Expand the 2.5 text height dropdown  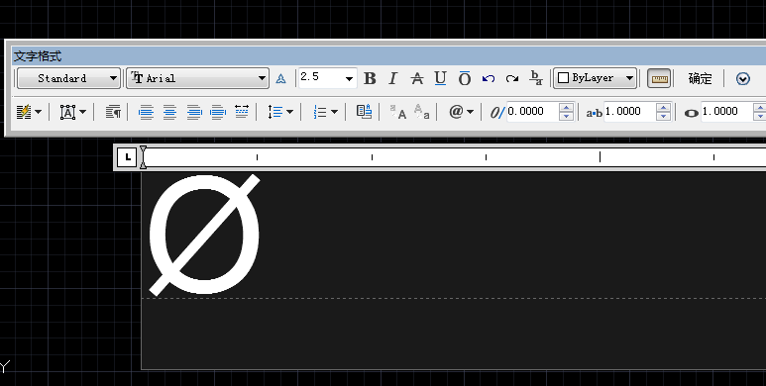pos(349,78)
